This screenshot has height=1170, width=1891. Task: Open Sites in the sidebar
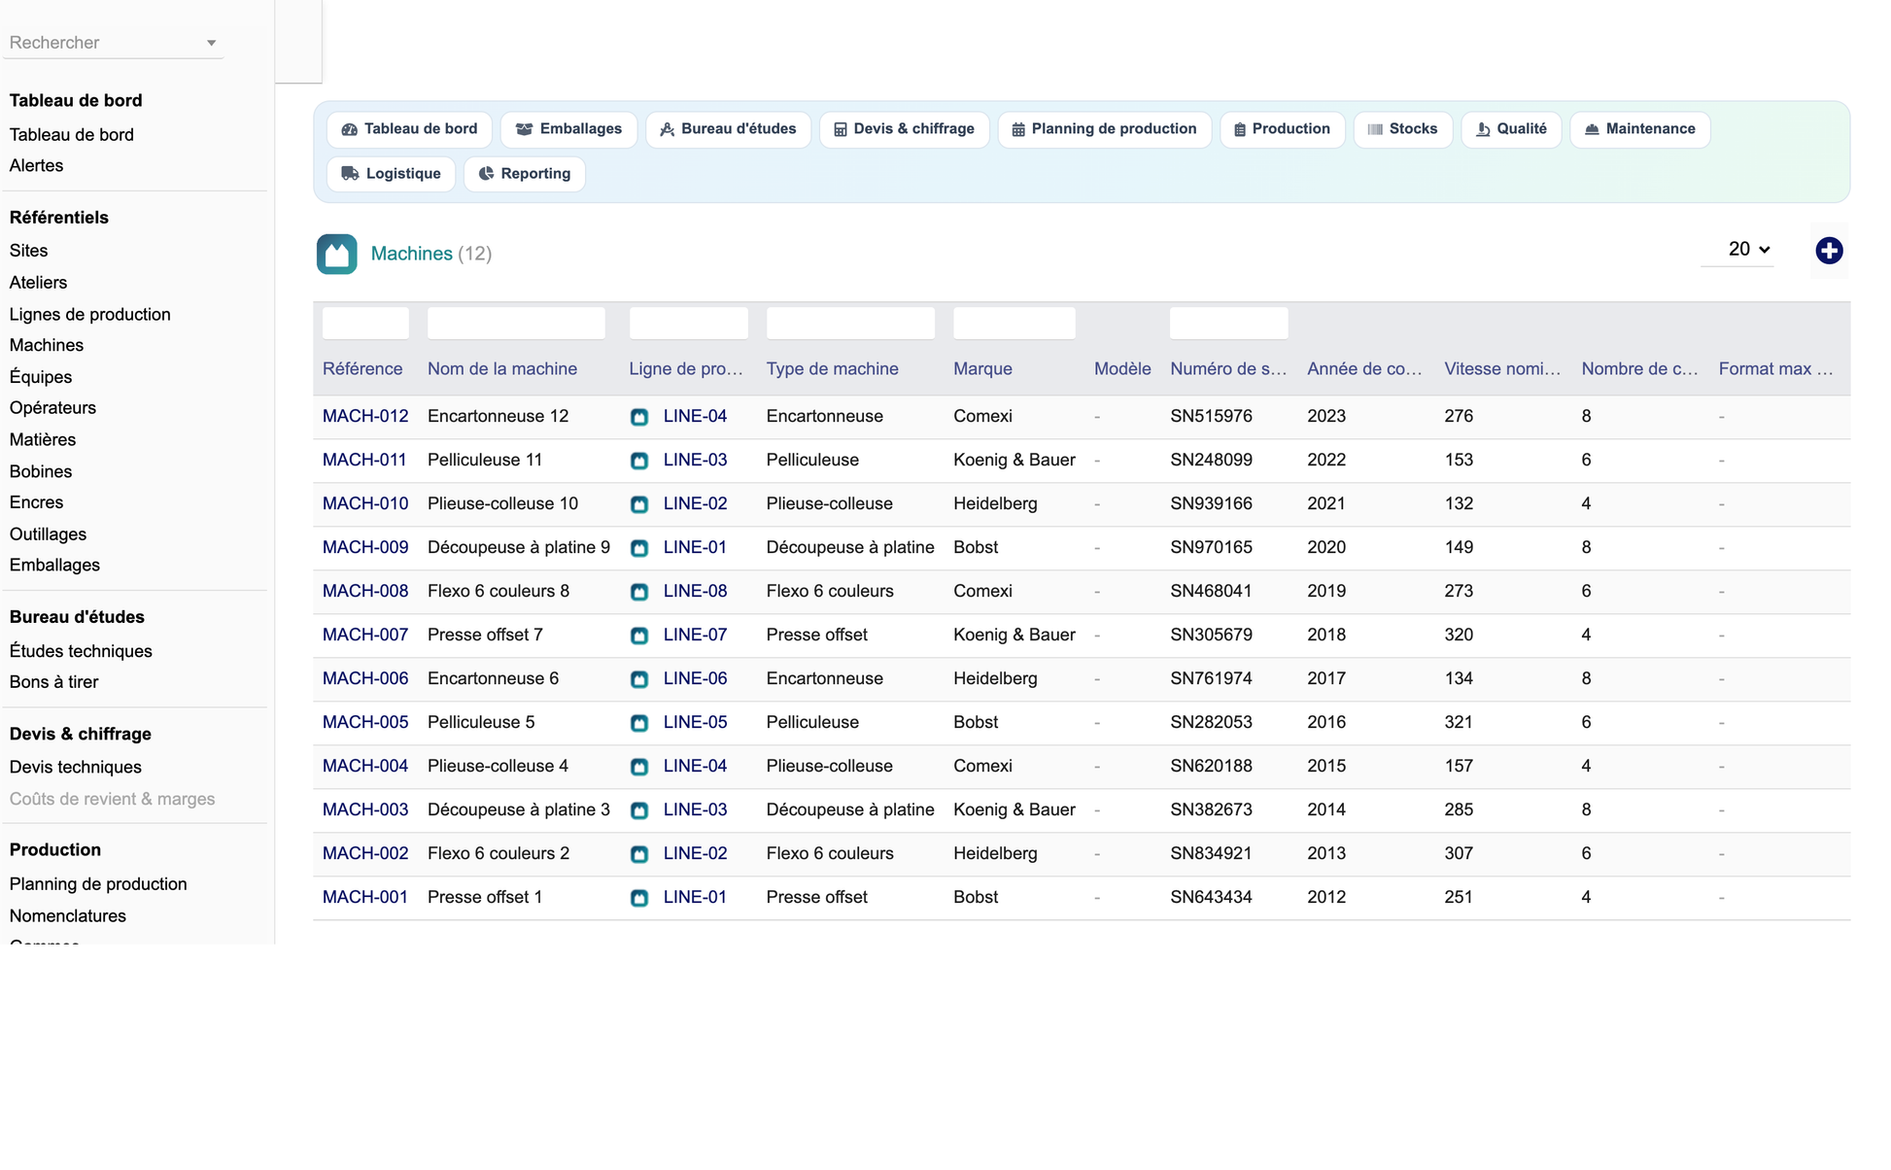click(28, 251)
